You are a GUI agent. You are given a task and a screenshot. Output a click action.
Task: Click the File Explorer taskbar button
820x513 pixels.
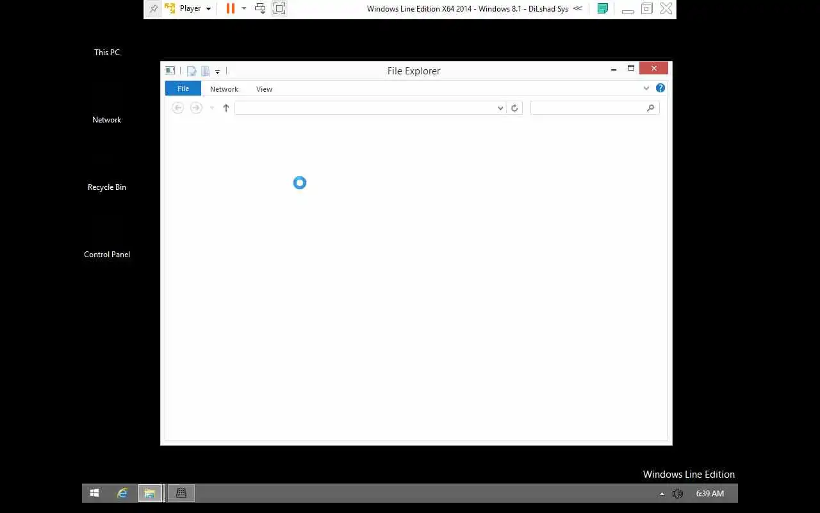150,493
